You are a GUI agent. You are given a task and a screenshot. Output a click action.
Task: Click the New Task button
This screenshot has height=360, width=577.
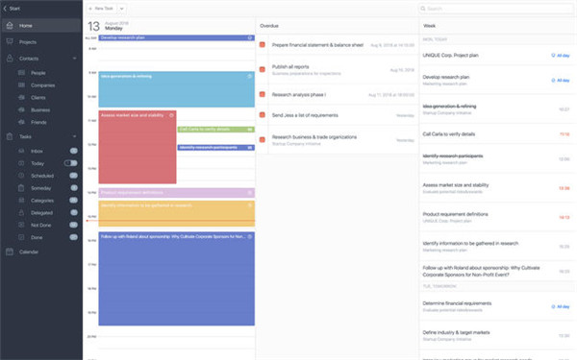tap(102, 9)
